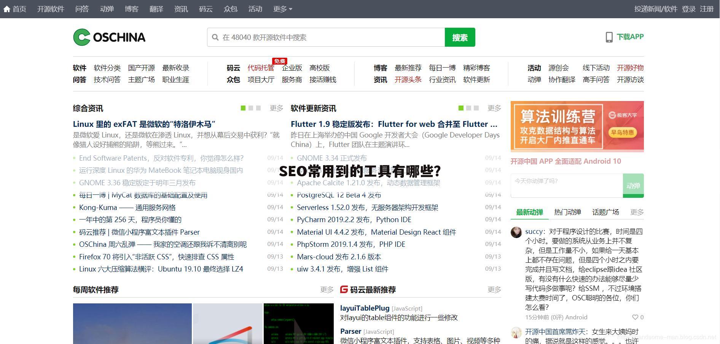
Task: Select first green page dot in 软件更新资讯
Action: (x=461, y=108)
